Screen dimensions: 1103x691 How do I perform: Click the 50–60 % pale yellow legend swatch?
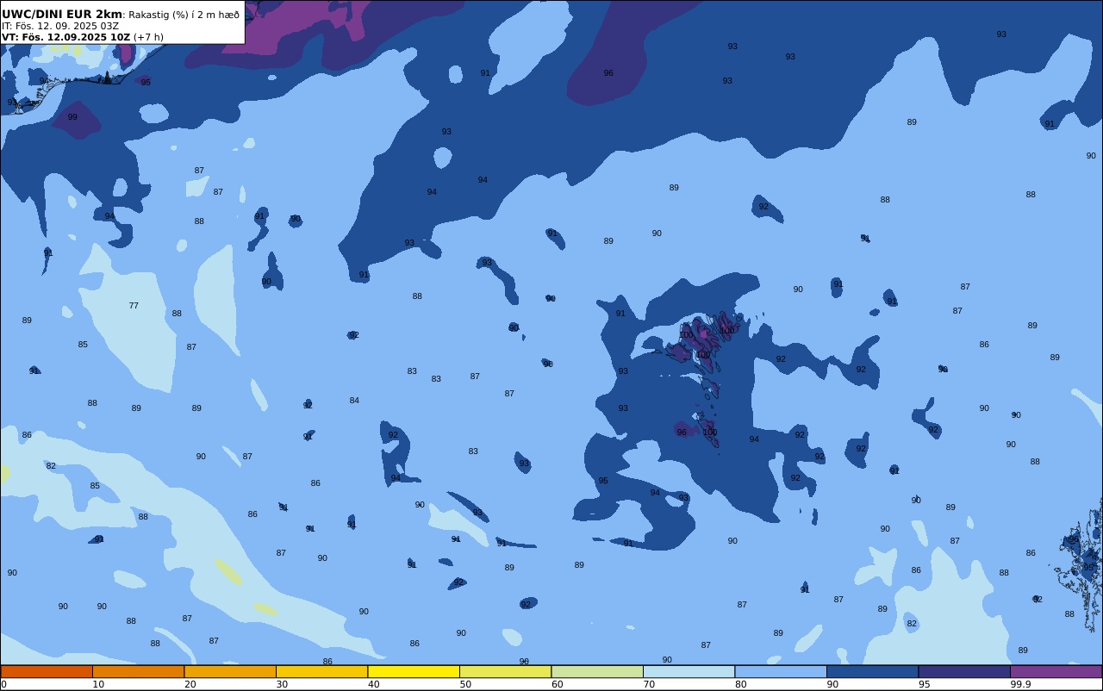pos(505,671)
